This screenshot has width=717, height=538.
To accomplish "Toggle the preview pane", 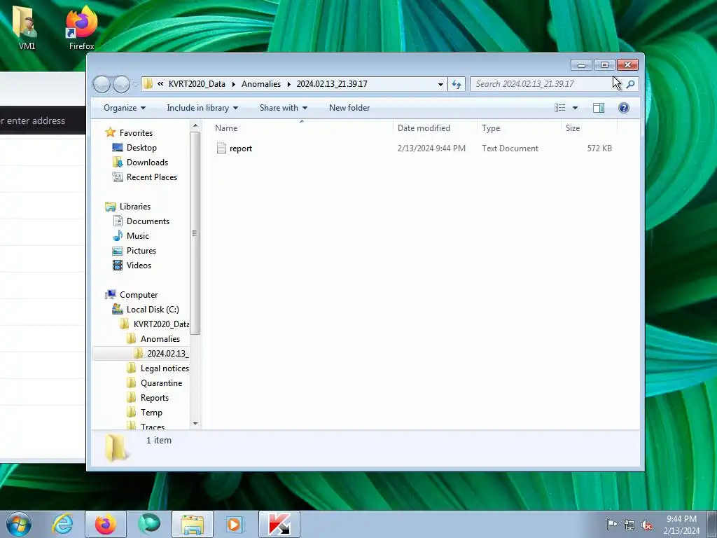I will point(599,108).
